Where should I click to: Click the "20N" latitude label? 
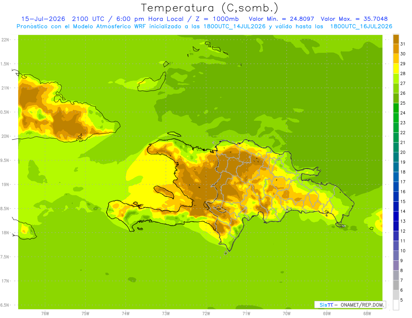pyautogui.click(x=5, y=136)
